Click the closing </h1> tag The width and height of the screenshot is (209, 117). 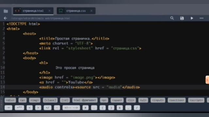coord(45,72)
